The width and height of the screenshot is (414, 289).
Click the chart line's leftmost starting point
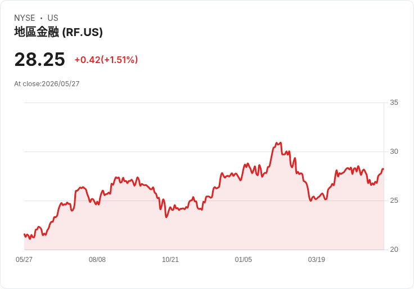(x=24, y=234)
